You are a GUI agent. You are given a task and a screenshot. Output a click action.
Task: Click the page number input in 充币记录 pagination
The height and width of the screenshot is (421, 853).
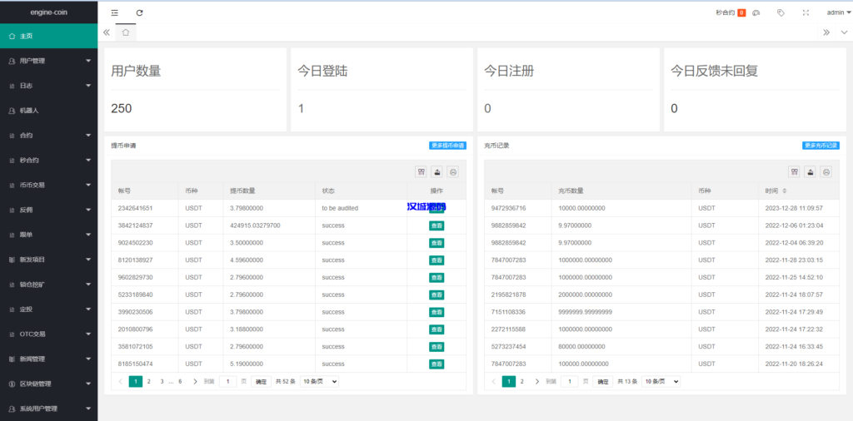(x=570, y=381)
